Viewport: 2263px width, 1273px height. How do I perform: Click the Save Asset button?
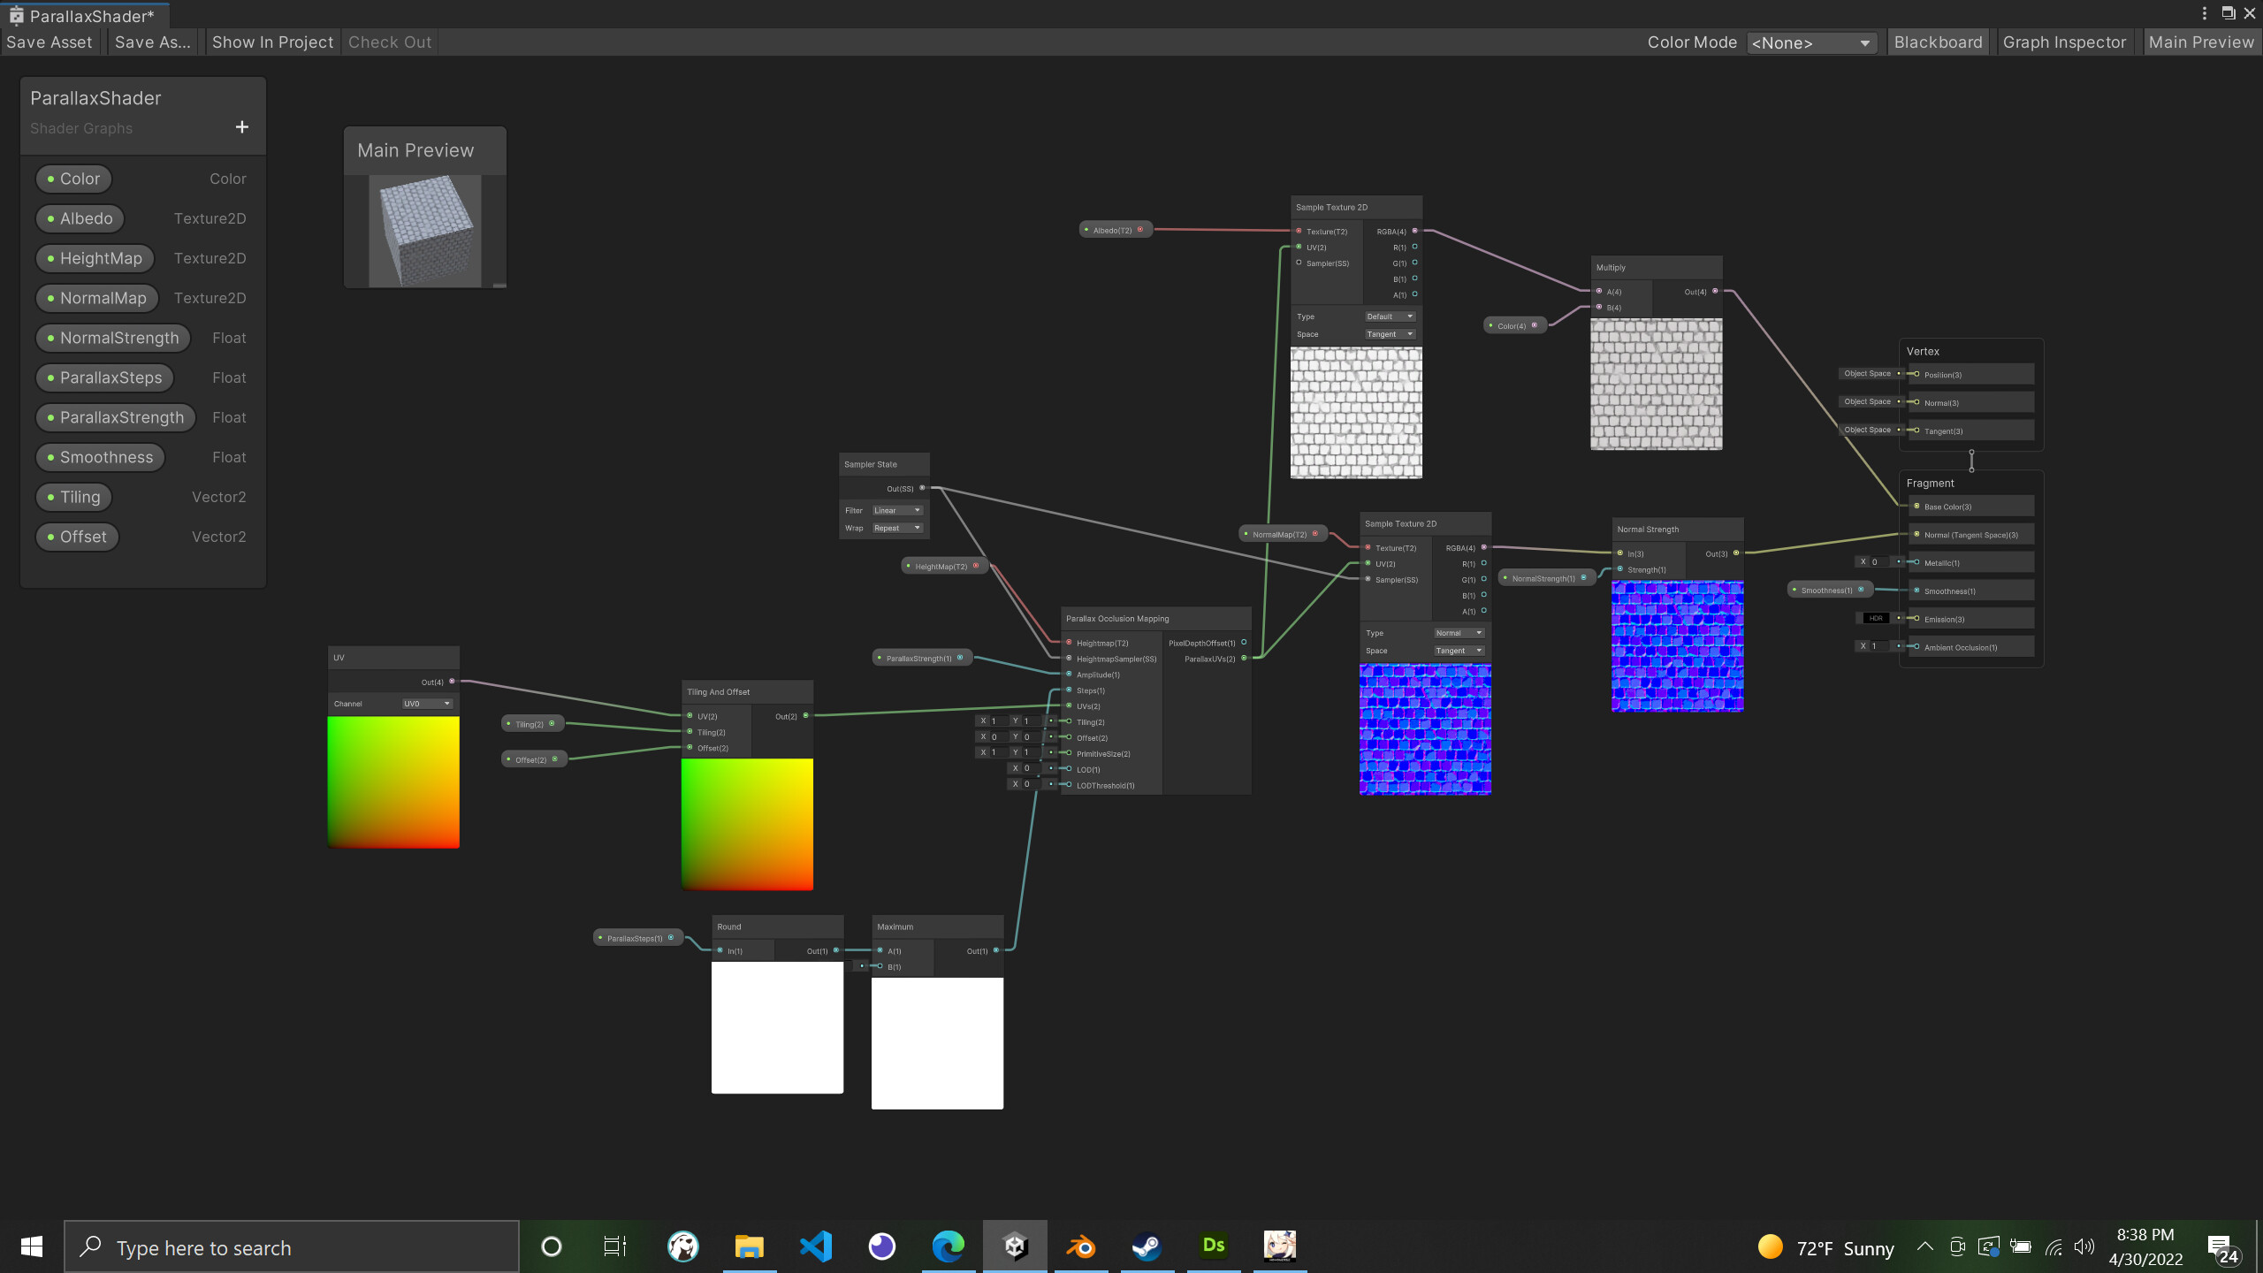[x=50, y=42]
